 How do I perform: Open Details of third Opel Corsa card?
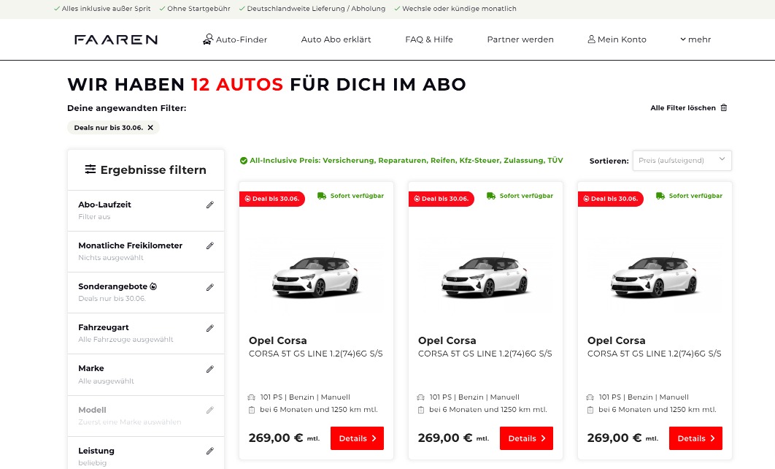tap(695, 438)
